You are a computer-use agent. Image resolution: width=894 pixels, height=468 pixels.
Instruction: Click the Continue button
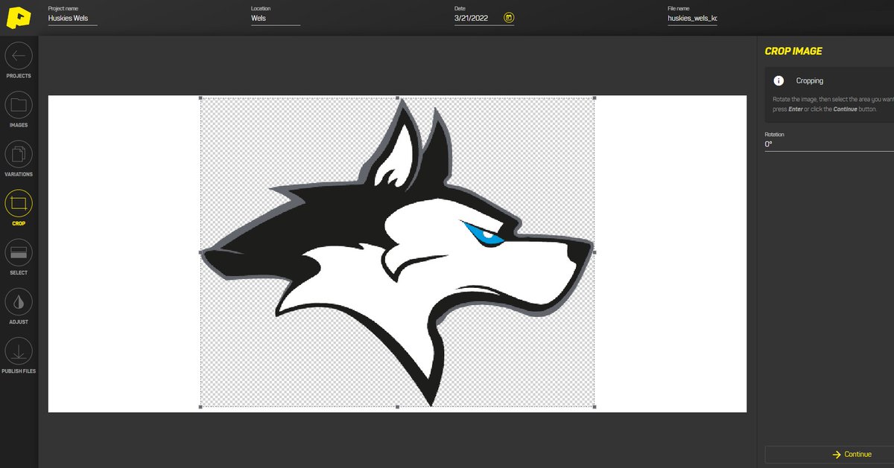(x=830, y=454)
